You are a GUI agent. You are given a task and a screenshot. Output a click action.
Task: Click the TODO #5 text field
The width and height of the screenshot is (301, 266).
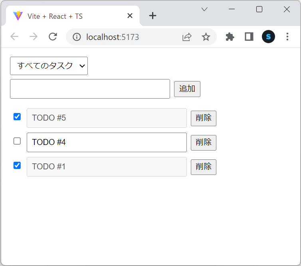pos(107,118)
